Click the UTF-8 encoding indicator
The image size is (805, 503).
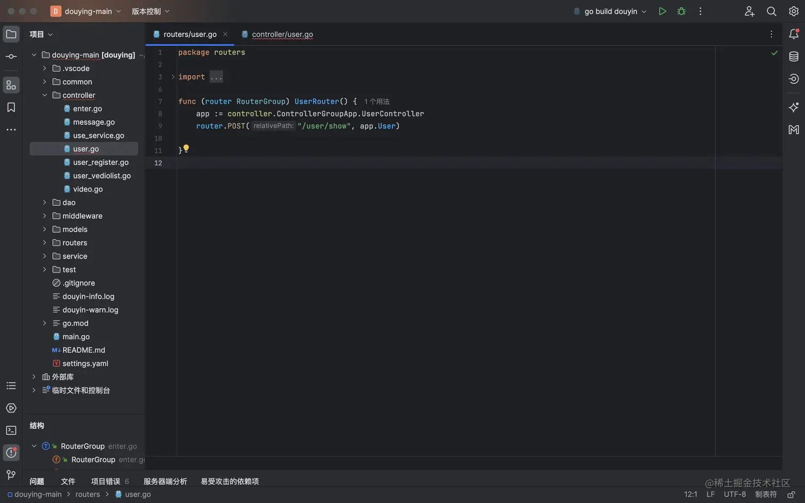735,494
